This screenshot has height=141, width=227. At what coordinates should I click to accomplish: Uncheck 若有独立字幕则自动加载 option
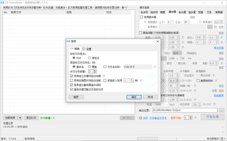(72, 76)
